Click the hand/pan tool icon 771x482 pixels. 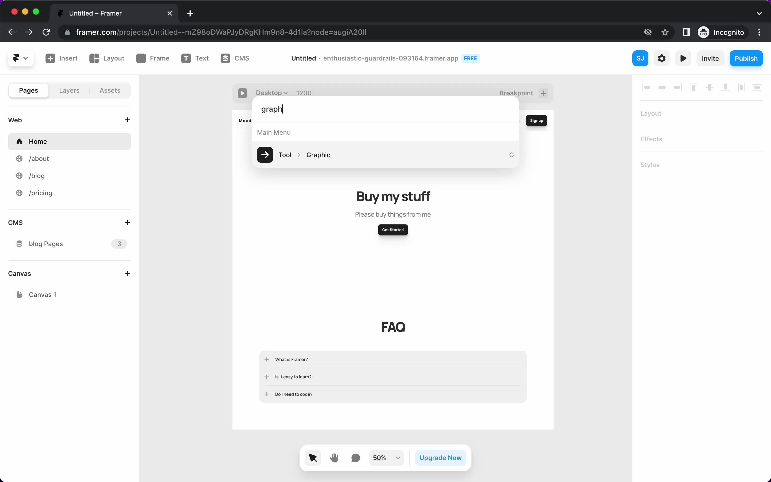[334, 458]
